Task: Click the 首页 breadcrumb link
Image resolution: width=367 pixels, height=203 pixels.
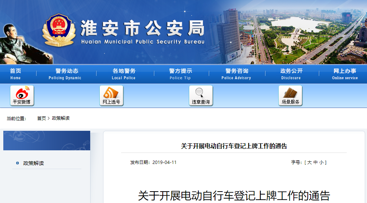Action: coord(41,118)
